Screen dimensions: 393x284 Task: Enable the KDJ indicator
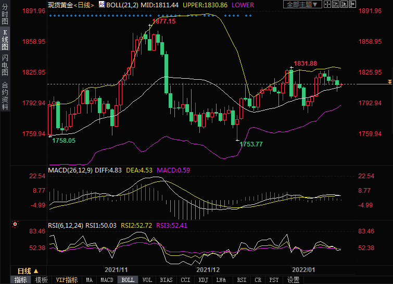204,280
